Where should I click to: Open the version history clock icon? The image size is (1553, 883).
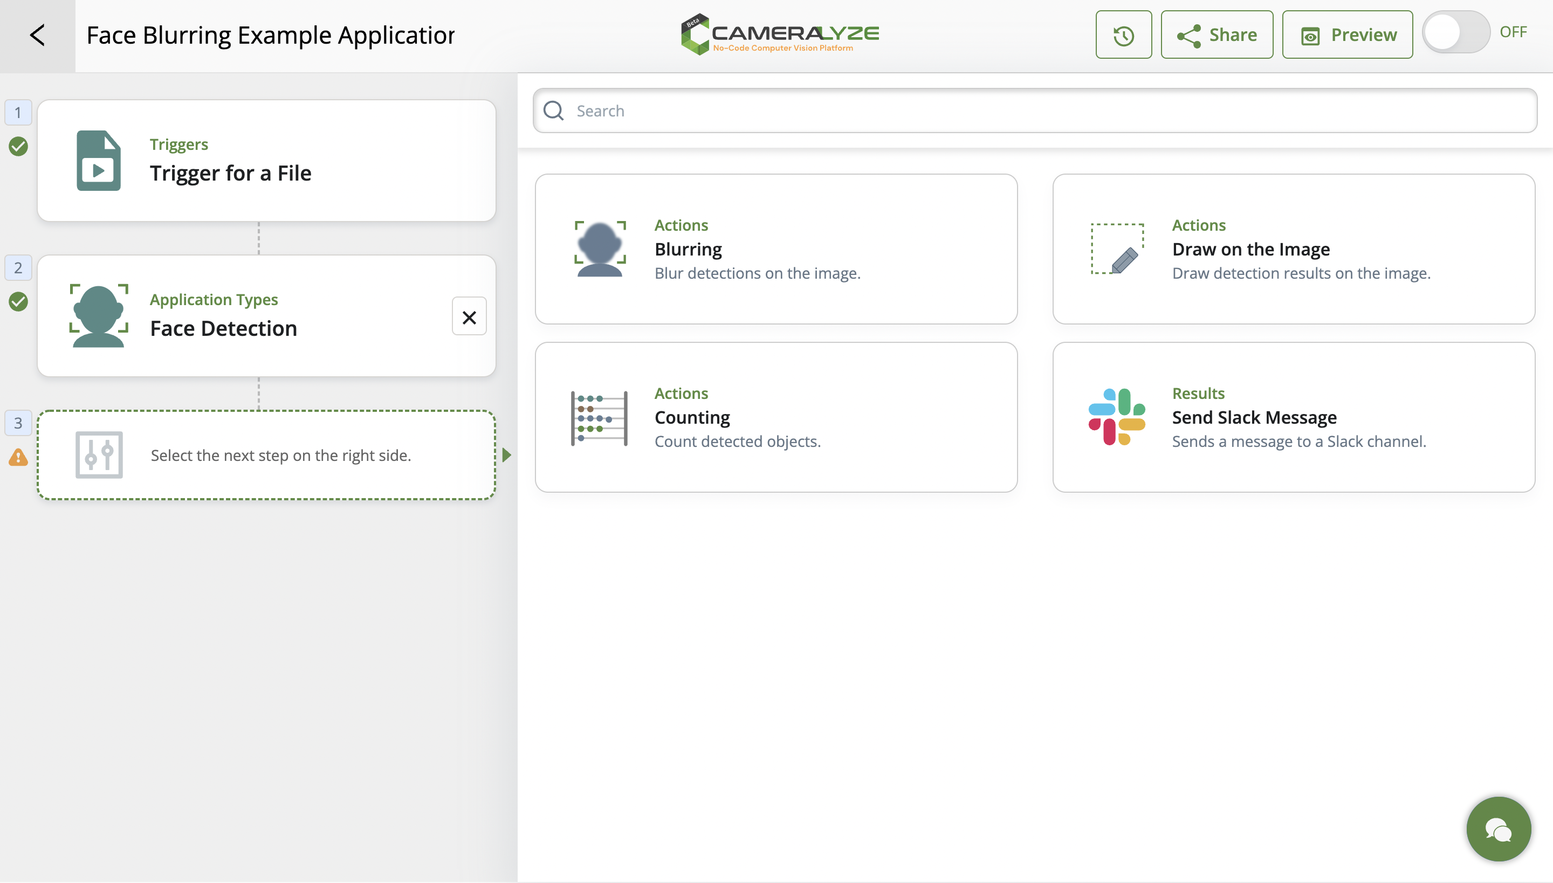(1123, 35)
